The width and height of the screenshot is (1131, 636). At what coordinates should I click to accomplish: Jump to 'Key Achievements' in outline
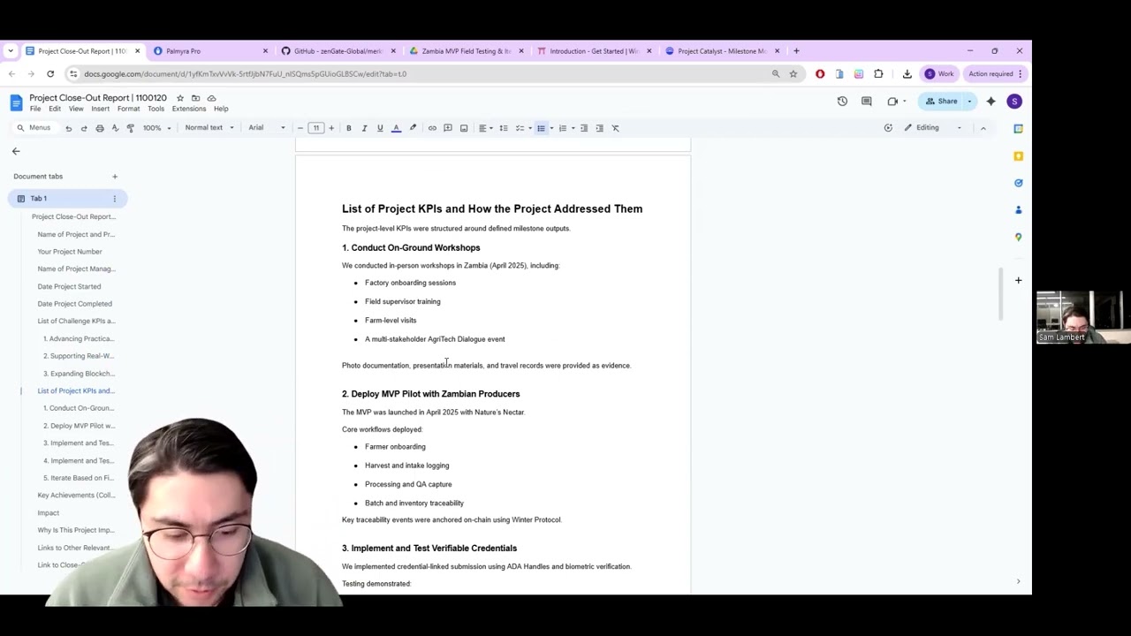coord(76,496)
